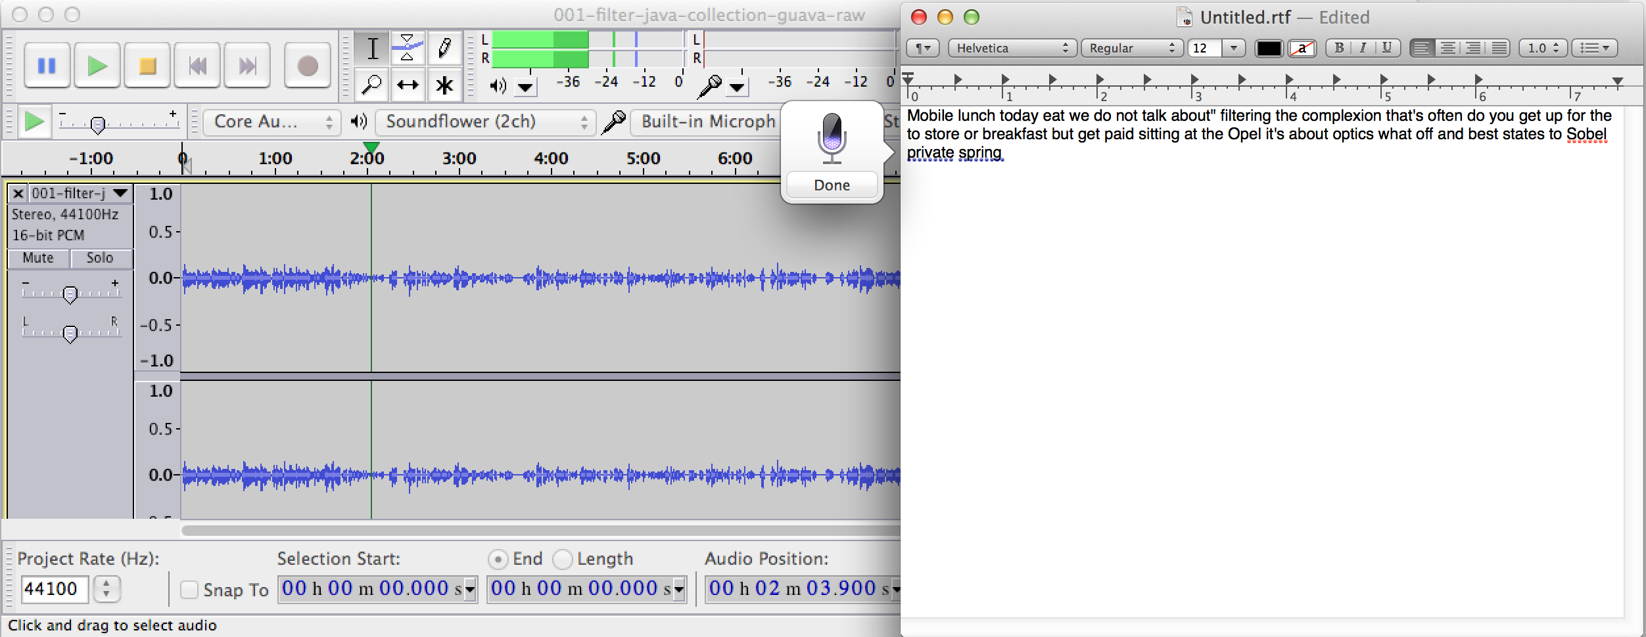Select the Zoom magnifier tool
The height and width of the screenshot is (637, 1646).
coord(372,85)
